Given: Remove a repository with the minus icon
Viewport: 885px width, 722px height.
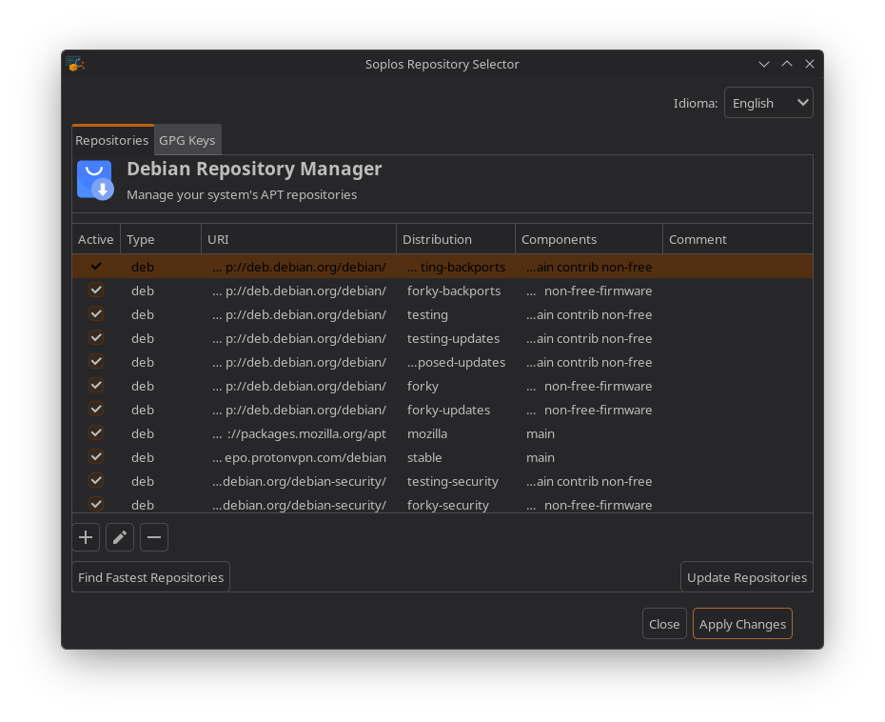Looking at the screenshot, I should coord(154,536).
